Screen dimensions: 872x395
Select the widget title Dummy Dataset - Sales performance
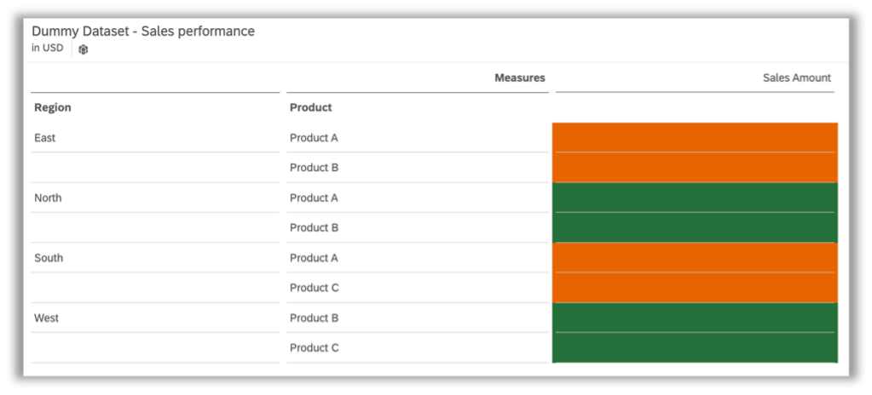click(143, 31)
